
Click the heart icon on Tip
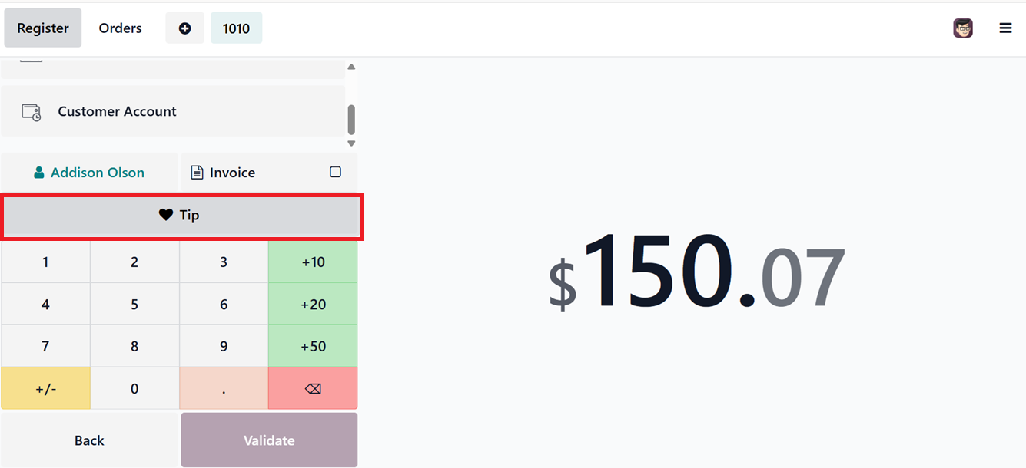(166, 216)
